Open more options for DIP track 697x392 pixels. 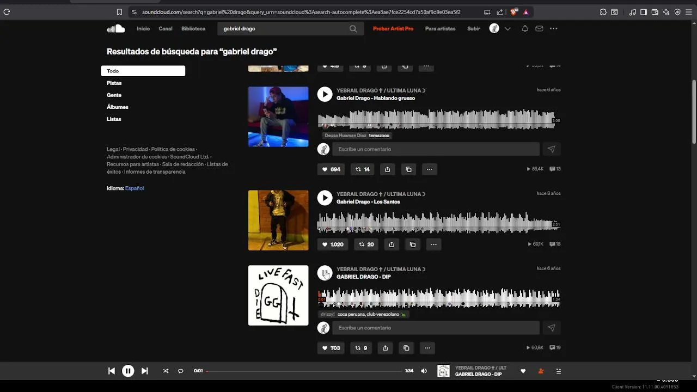point(427,348)
